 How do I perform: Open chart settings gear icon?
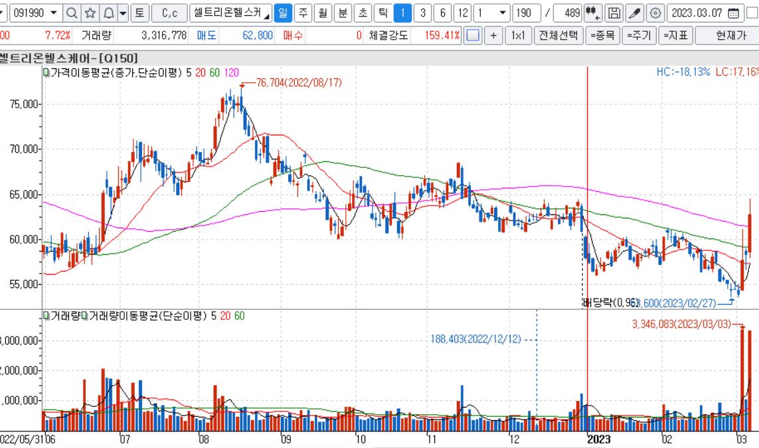655,13
